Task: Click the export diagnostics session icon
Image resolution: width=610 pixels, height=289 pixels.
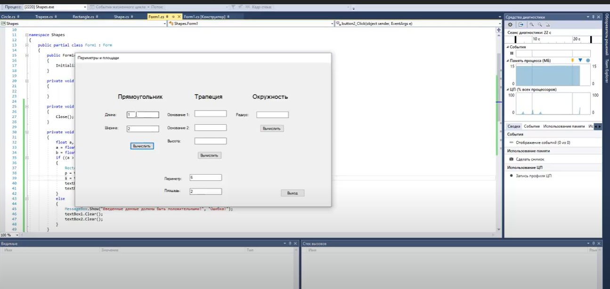Action: point(521,24)
